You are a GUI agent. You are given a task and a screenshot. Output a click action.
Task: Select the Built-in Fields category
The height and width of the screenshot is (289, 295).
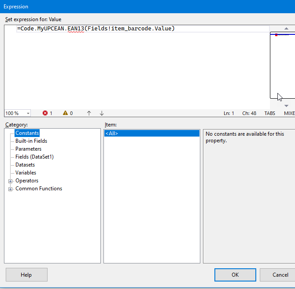31,141
